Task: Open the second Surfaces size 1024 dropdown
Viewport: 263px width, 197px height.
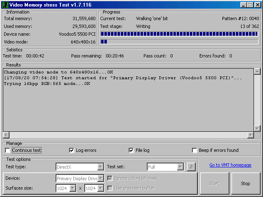Action: [100, 188]
